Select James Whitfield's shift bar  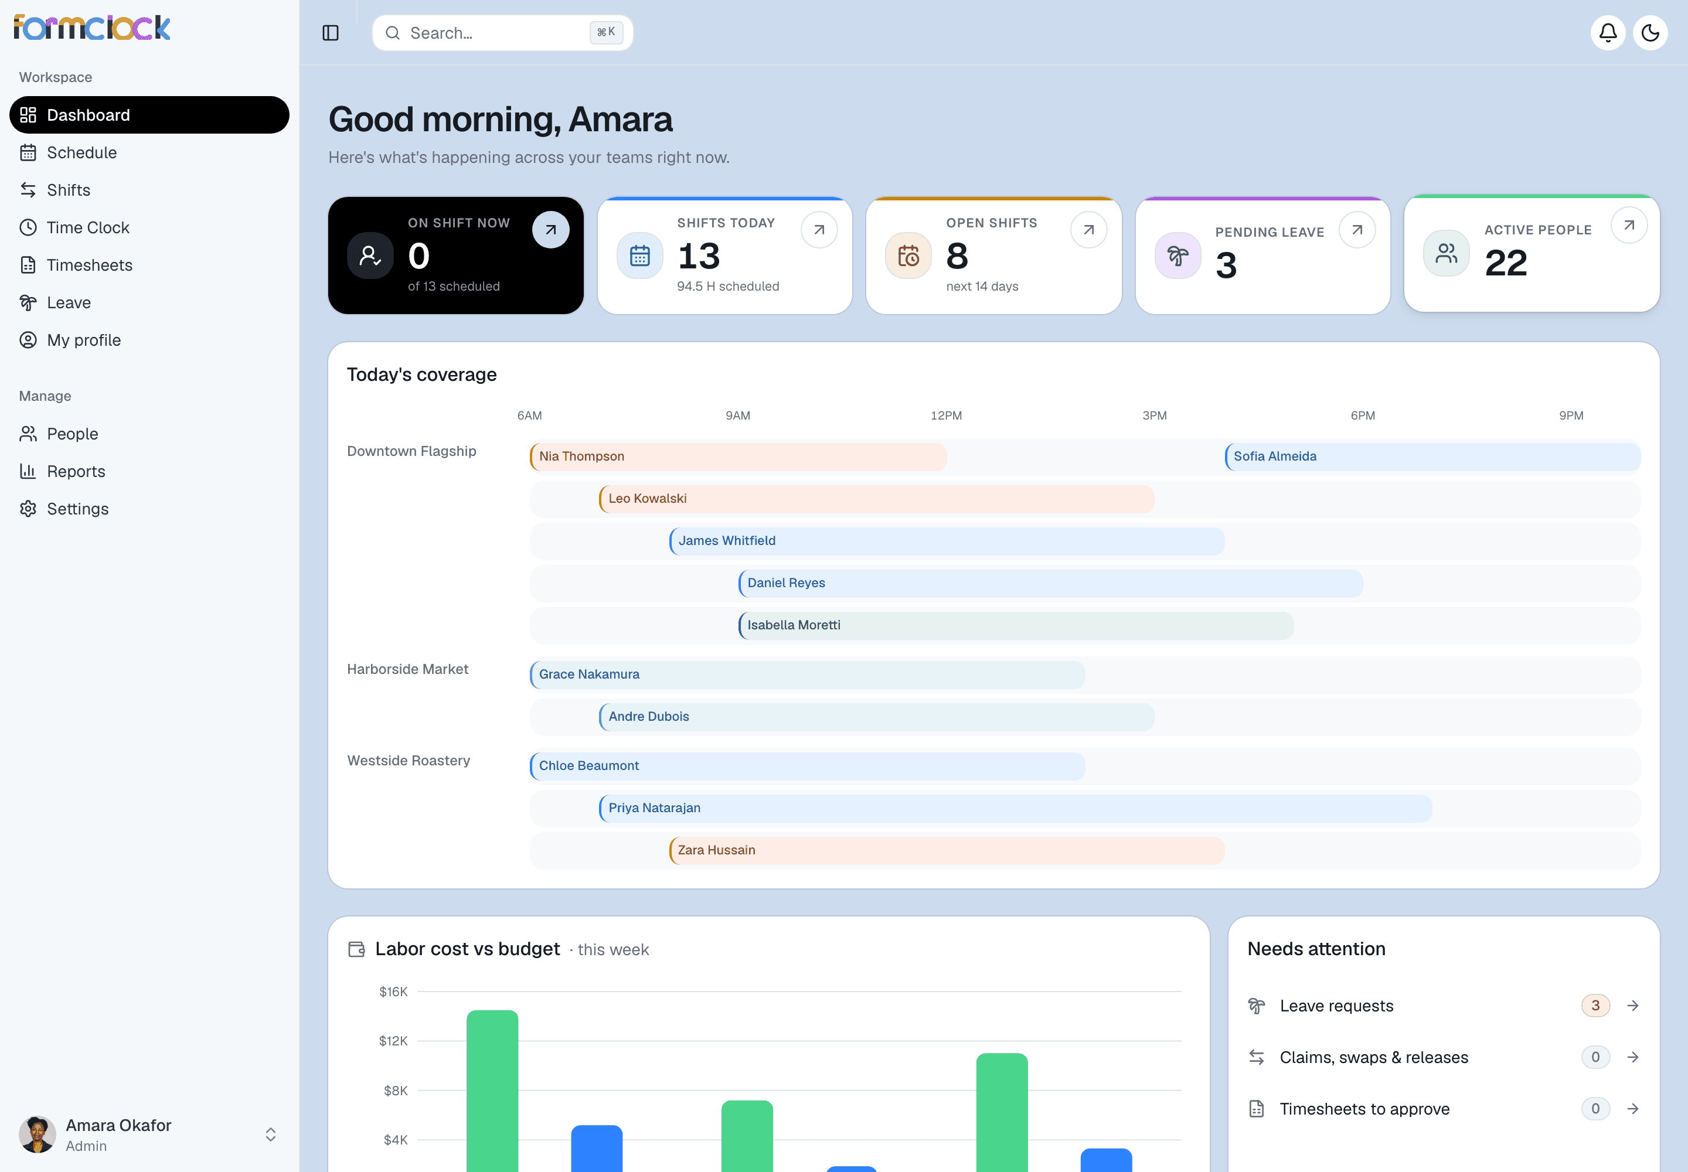947,541
